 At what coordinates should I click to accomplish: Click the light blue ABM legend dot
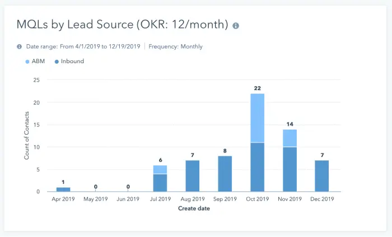coord(28,61)
